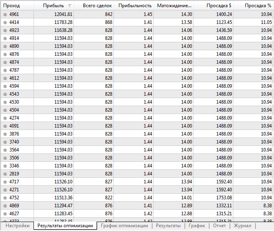
Task: Click the pass icon for row 2819
Action: [5, 174]
